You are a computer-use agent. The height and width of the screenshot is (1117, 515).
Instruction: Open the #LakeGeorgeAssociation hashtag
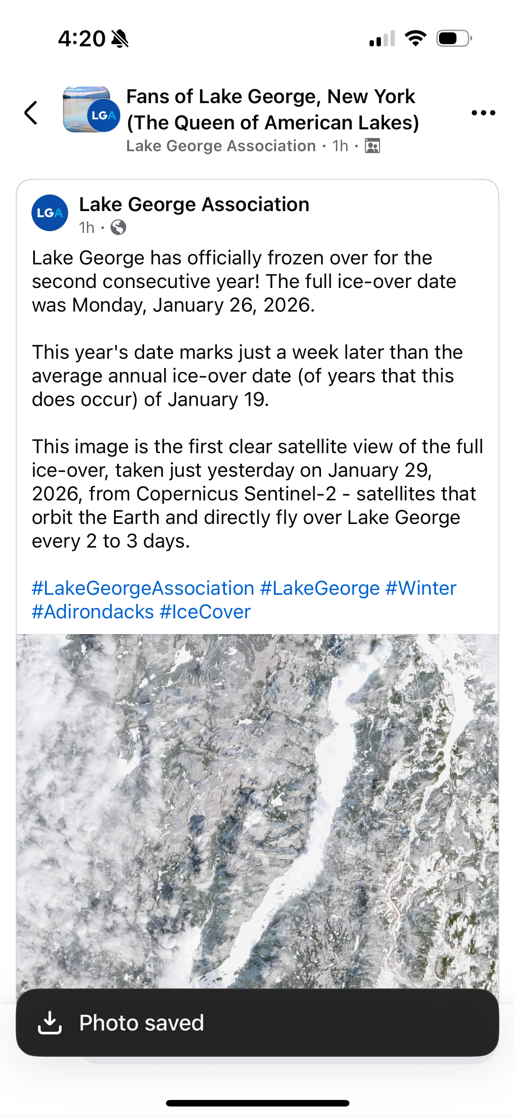143,588
